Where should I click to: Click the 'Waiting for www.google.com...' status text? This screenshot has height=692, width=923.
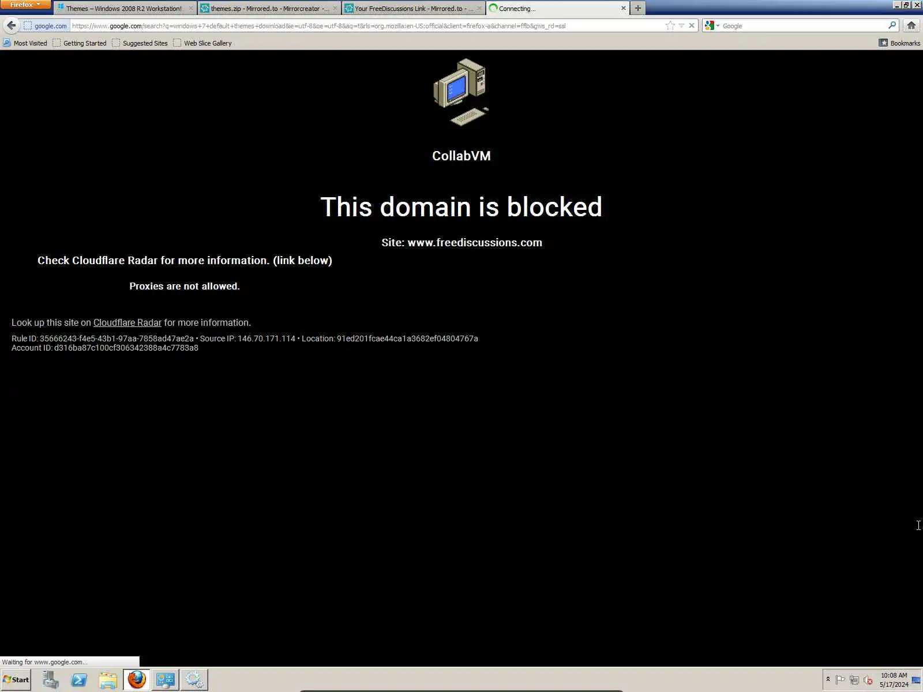point(44,662)
